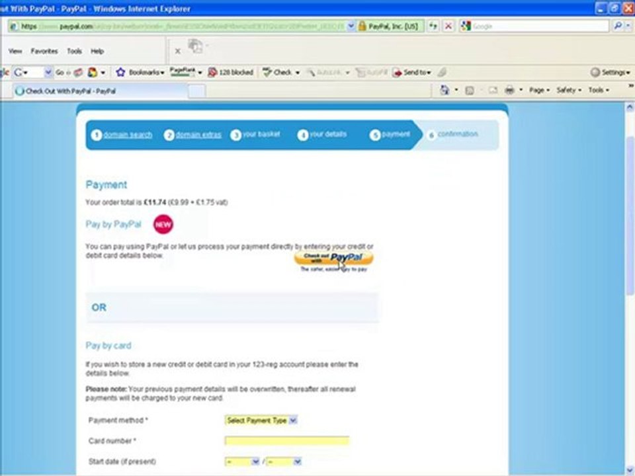The height and width of the screenshot is (476, 635).
Task: Click the highlighter pen icon on Google toolbar
Action: point(443,73)
